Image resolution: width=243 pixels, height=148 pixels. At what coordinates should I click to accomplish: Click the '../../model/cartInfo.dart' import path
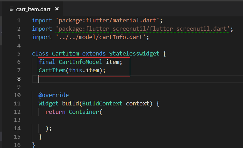point(101,37)
